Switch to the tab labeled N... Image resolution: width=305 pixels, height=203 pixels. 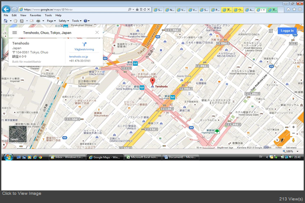(x=169, y=10)
